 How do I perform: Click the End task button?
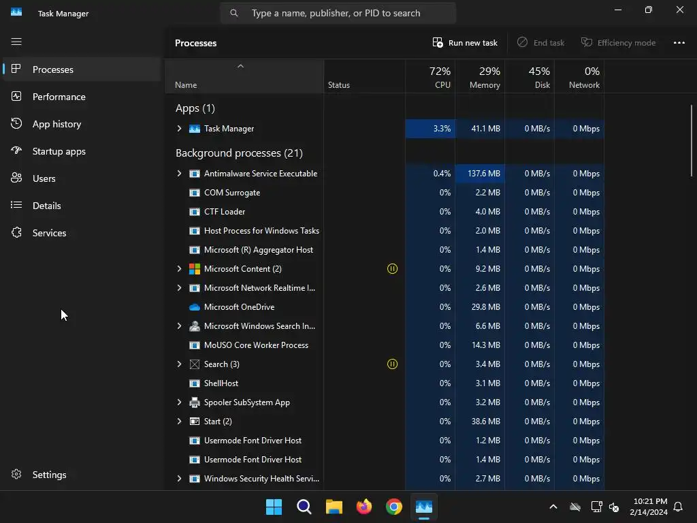pyautogui.click(x=540, y=43)
